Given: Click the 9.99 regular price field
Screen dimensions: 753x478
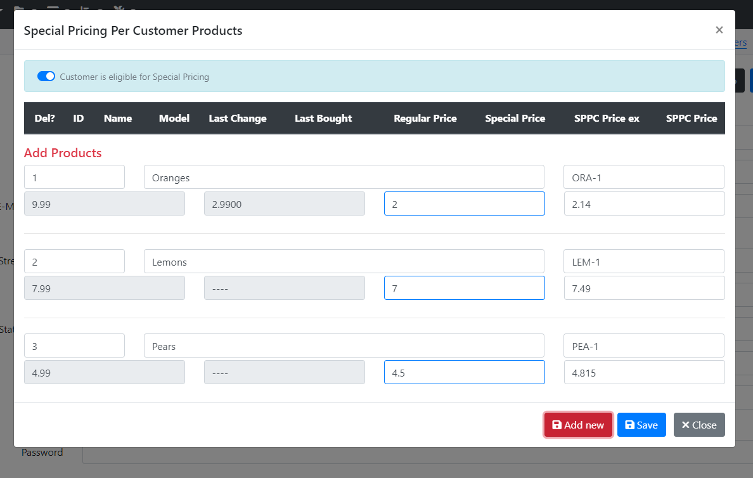Looking at the screenshot, I should (104, 203).
